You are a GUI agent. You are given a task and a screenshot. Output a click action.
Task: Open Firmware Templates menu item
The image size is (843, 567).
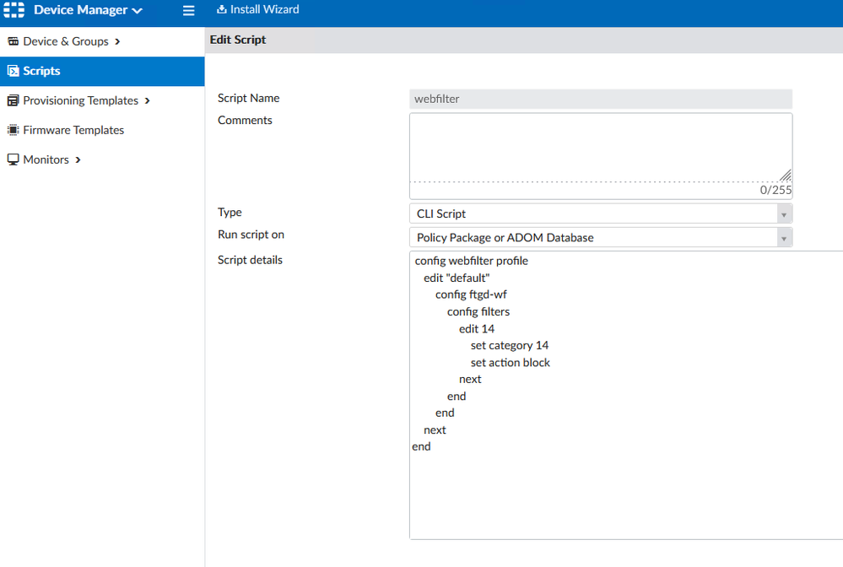click(x=73, y=130)
